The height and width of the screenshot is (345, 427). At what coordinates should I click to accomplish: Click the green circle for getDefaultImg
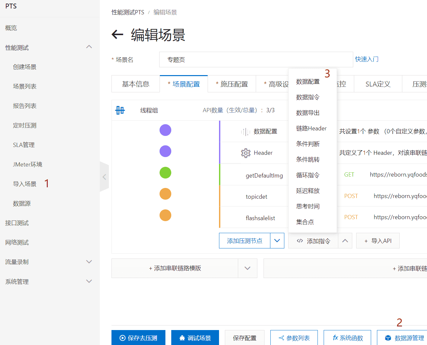(x=165, y=173)
